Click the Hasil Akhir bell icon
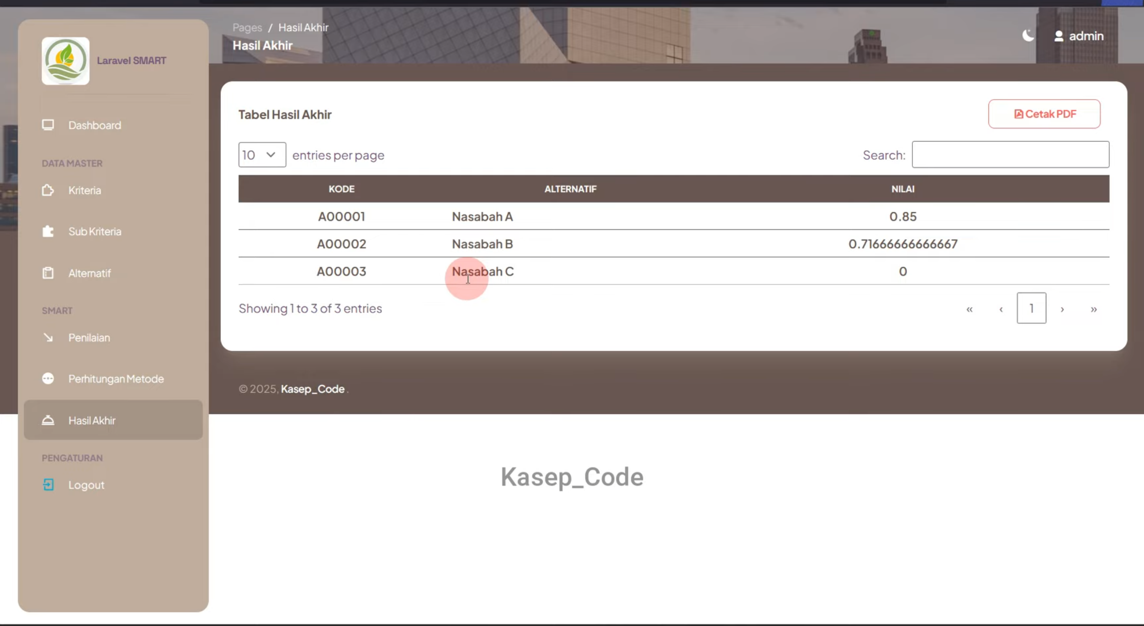Image resolution: width=1144 pixels, height=626 pixels. 48,420
